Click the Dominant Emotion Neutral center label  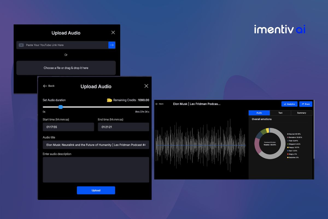(270, 144)
